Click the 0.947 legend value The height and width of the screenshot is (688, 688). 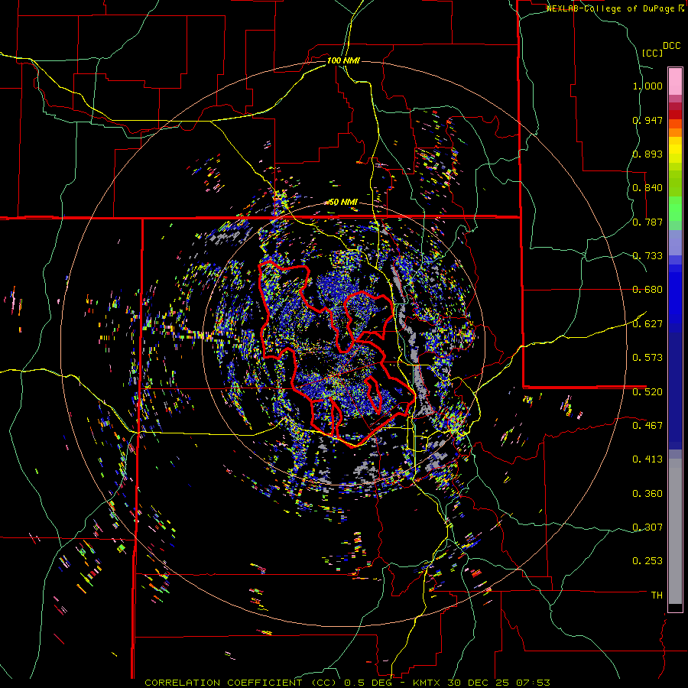647,120
